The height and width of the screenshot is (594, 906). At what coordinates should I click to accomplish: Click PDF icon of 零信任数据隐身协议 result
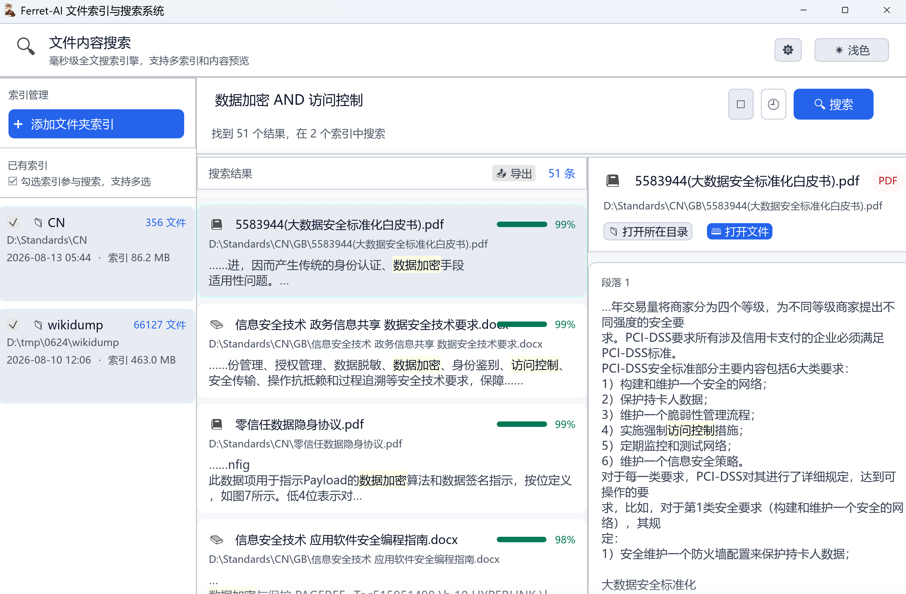[217, 424]
